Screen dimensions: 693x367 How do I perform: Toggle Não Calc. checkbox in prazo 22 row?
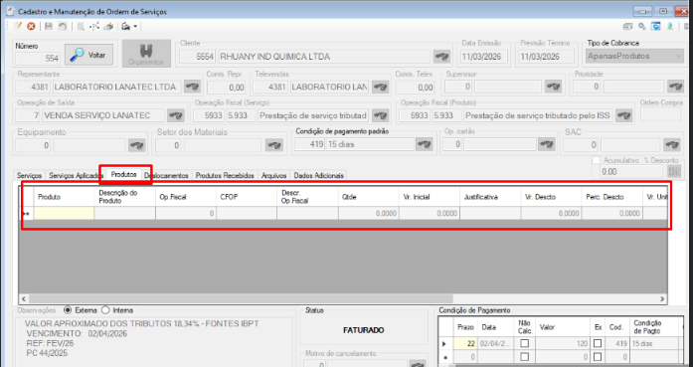tap(525, 343)
